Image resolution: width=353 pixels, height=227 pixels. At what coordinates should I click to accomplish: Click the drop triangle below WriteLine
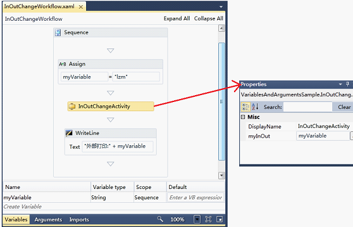coord(110,164)
